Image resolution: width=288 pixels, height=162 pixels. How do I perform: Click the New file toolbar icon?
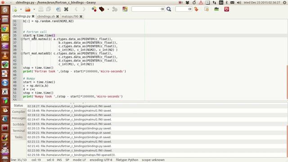coord(15,9)
